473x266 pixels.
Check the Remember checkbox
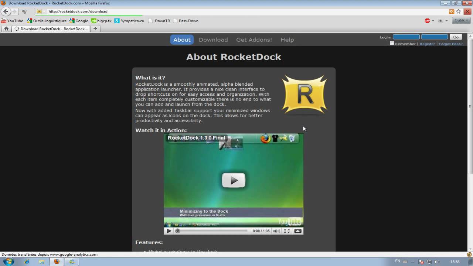(392, 43)
